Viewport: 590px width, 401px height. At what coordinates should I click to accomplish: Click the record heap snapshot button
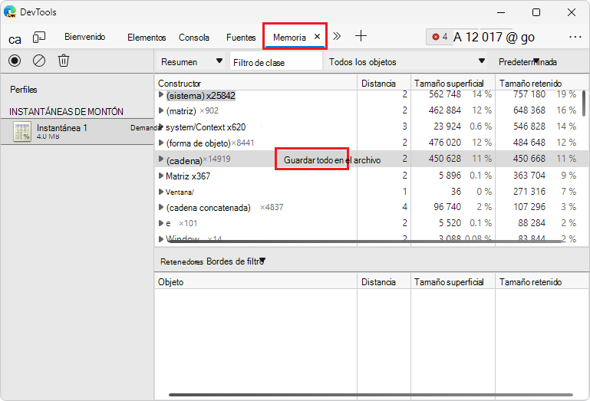pyautogui.click(x=15, y=61)
